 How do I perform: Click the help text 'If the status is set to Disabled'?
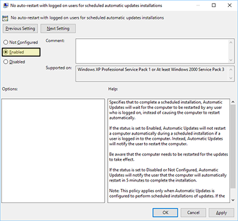(168, 175)
